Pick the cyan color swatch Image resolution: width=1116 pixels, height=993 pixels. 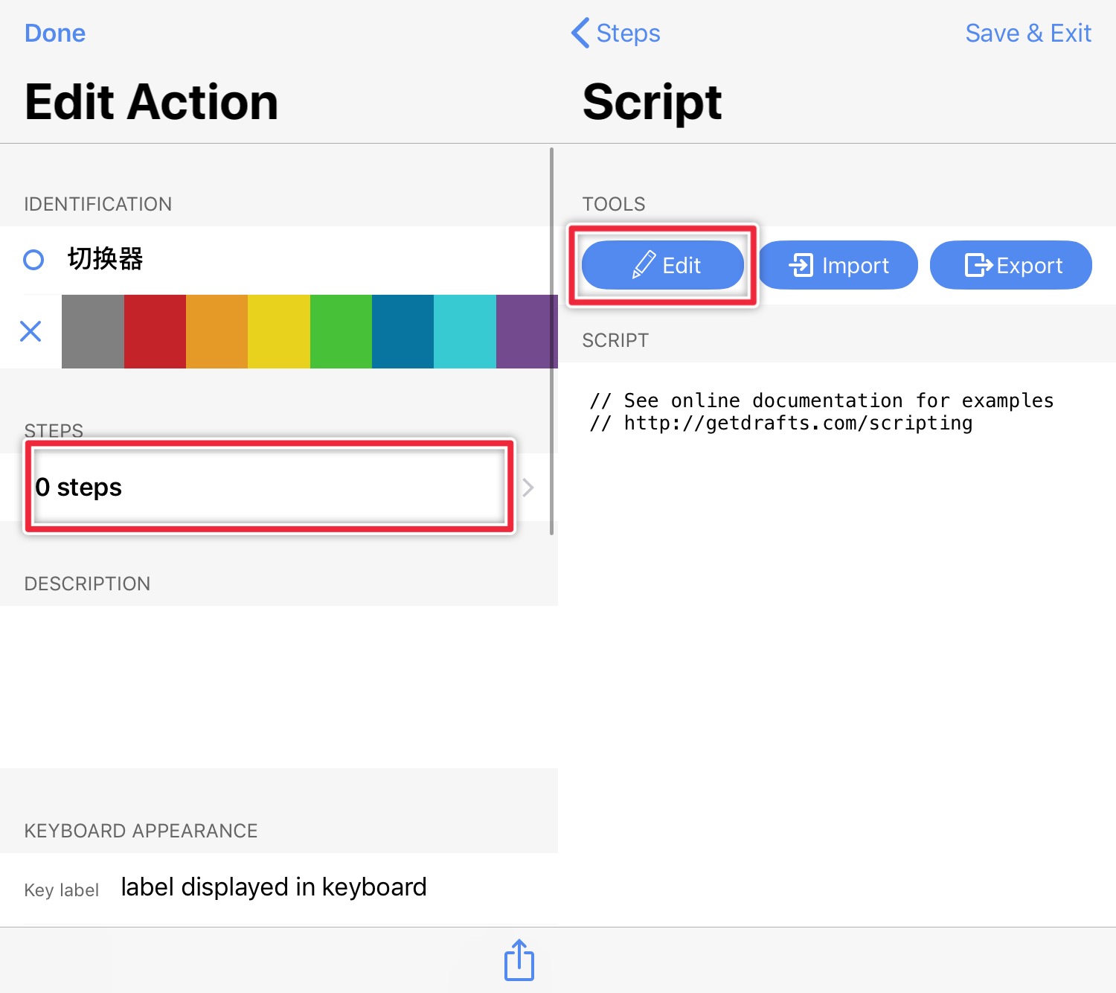(x=465, y=331)
